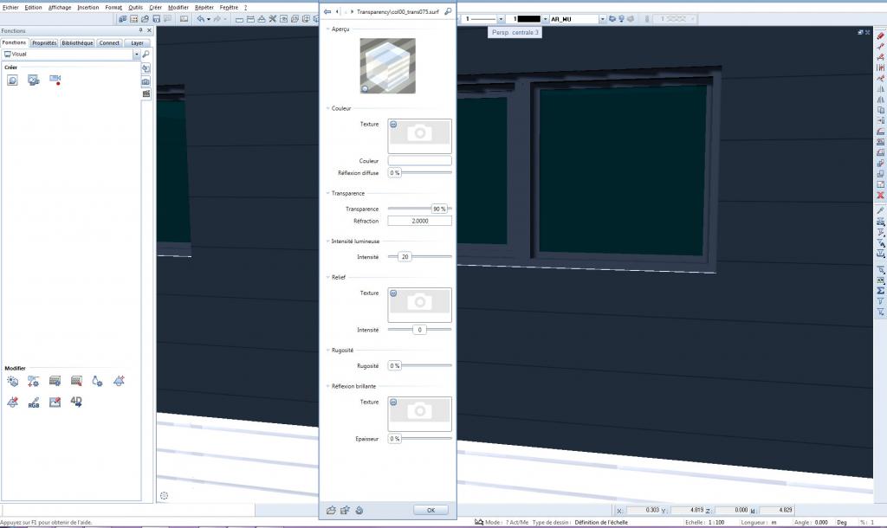Click the Réfraction value field

420,221
